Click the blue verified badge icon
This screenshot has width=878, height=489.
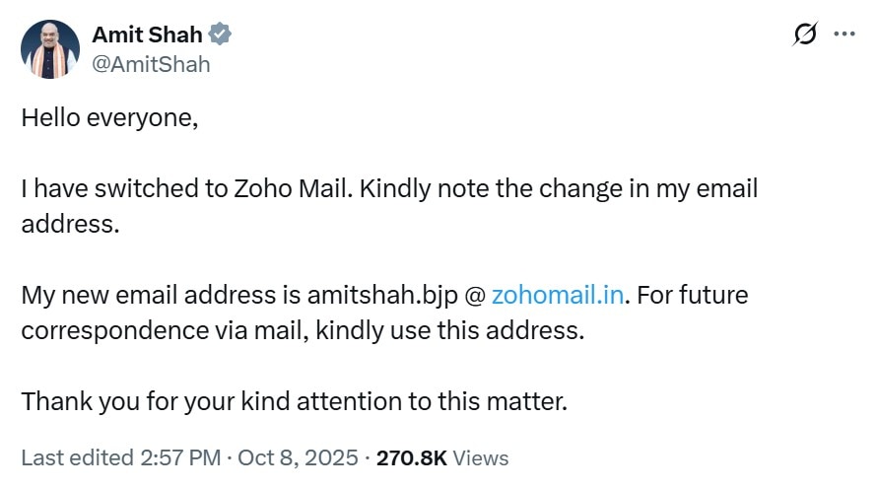(221, 35)
